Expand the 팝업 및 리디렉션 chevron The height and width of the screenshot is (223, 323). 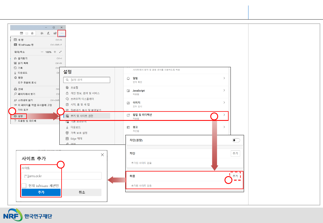coord(224,115)
